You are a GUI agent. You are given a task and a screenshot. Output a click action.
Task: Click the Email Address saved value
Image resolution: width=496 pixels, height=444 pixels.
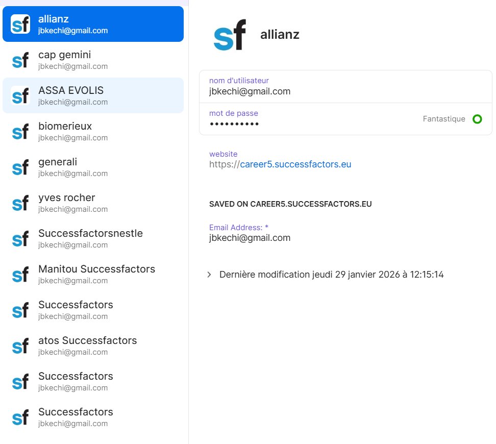tap(250, 238)
